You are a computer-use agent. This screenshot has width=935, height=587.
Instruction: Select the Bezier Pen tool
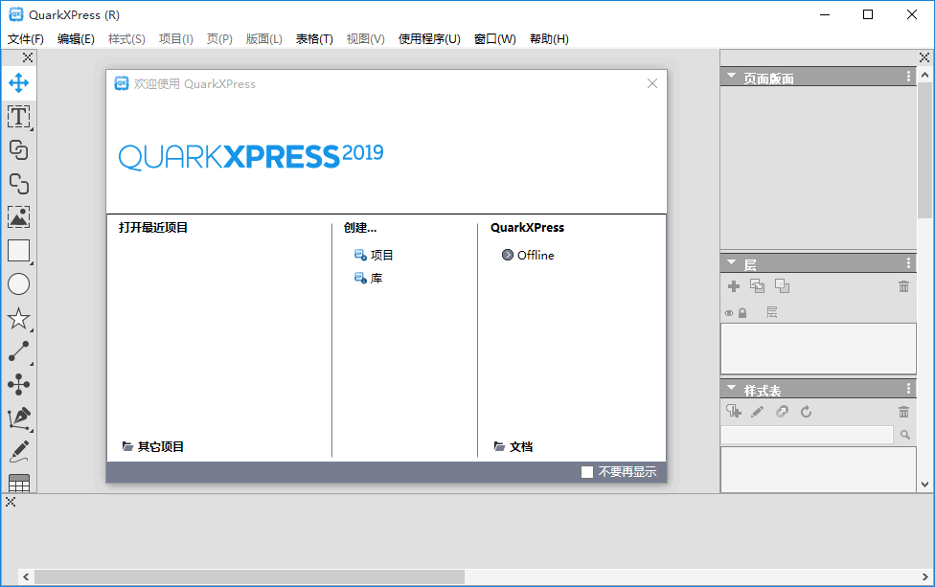click(x=18, y=418)
